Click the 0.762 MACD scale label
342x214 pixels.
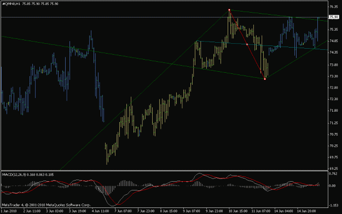pyautogui.click(x=333, y=173)
